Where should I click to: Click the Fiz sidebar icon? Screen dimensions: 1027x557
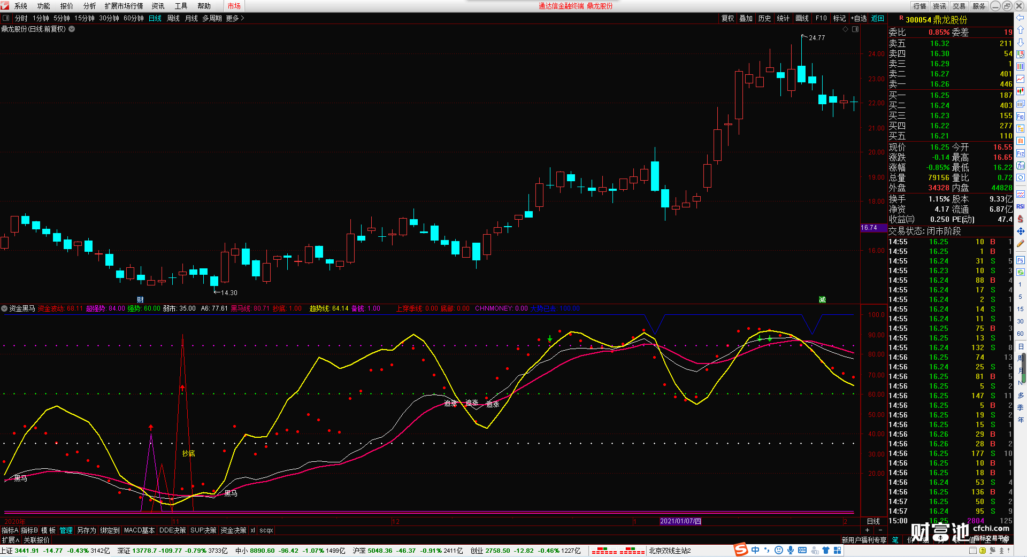[x=1020, y=153]
